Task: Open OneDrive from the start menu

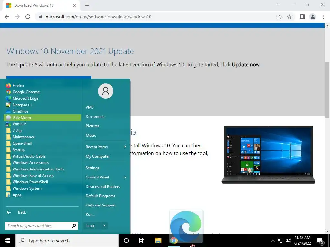Action: 42,111
